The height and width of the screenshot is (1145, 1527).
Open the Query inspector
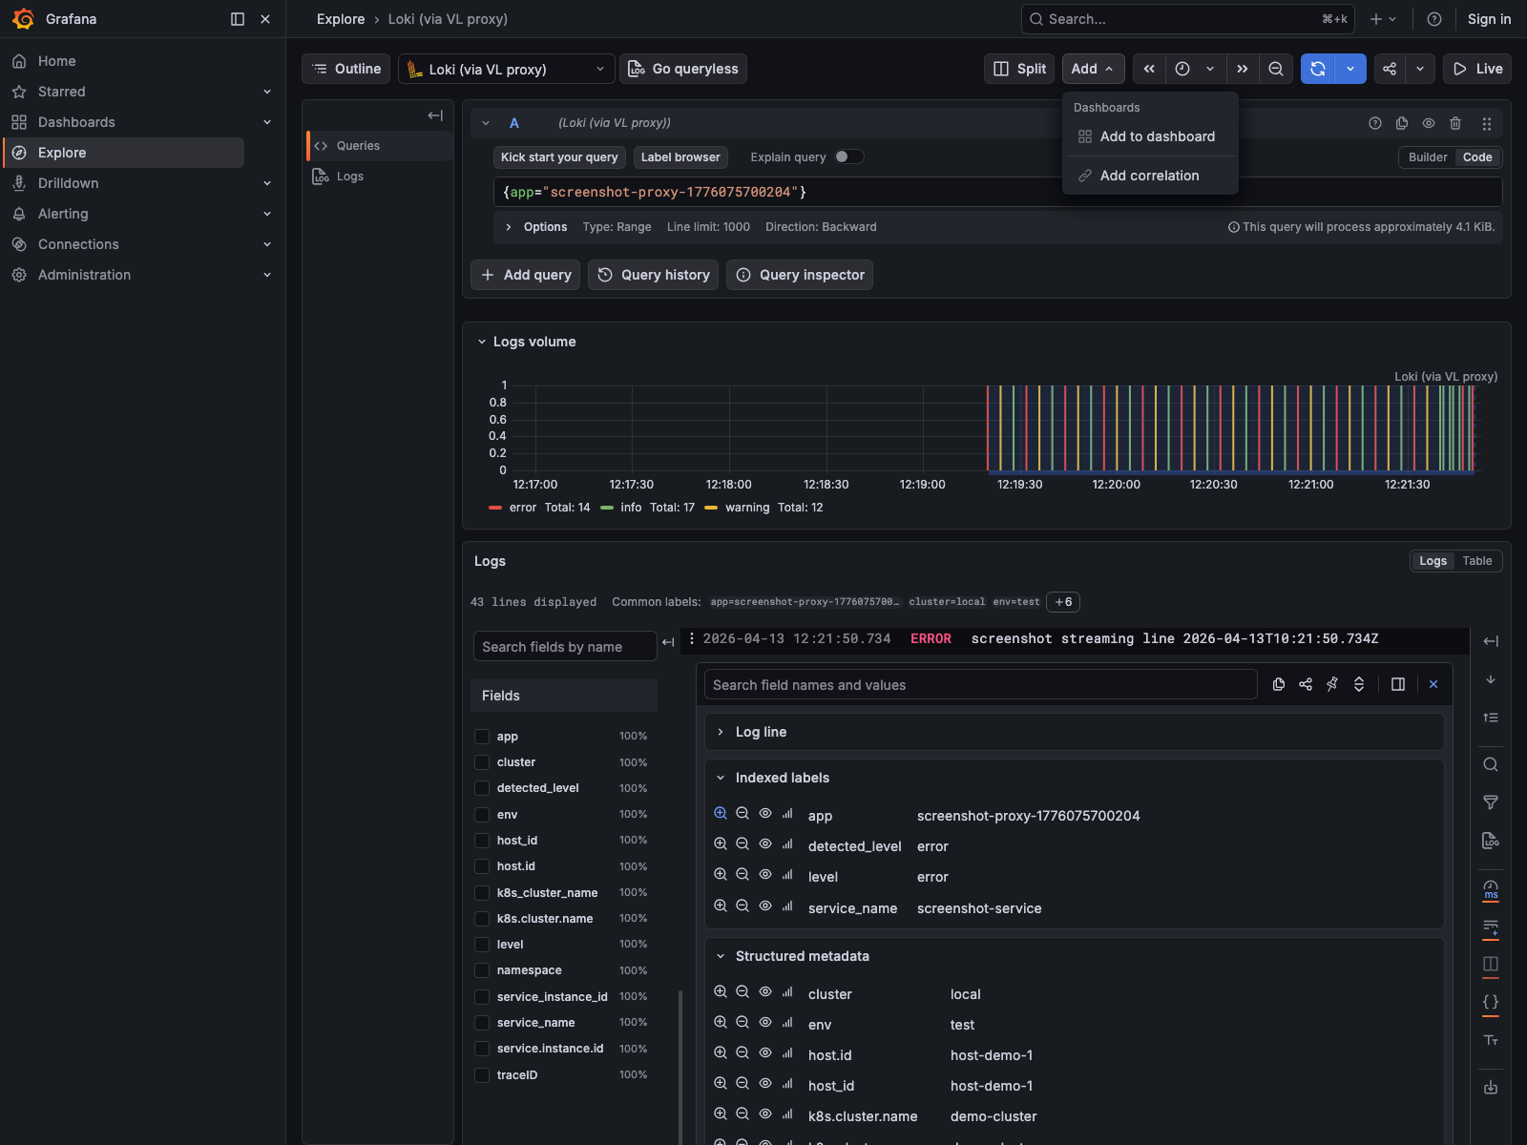pos(800,275)
